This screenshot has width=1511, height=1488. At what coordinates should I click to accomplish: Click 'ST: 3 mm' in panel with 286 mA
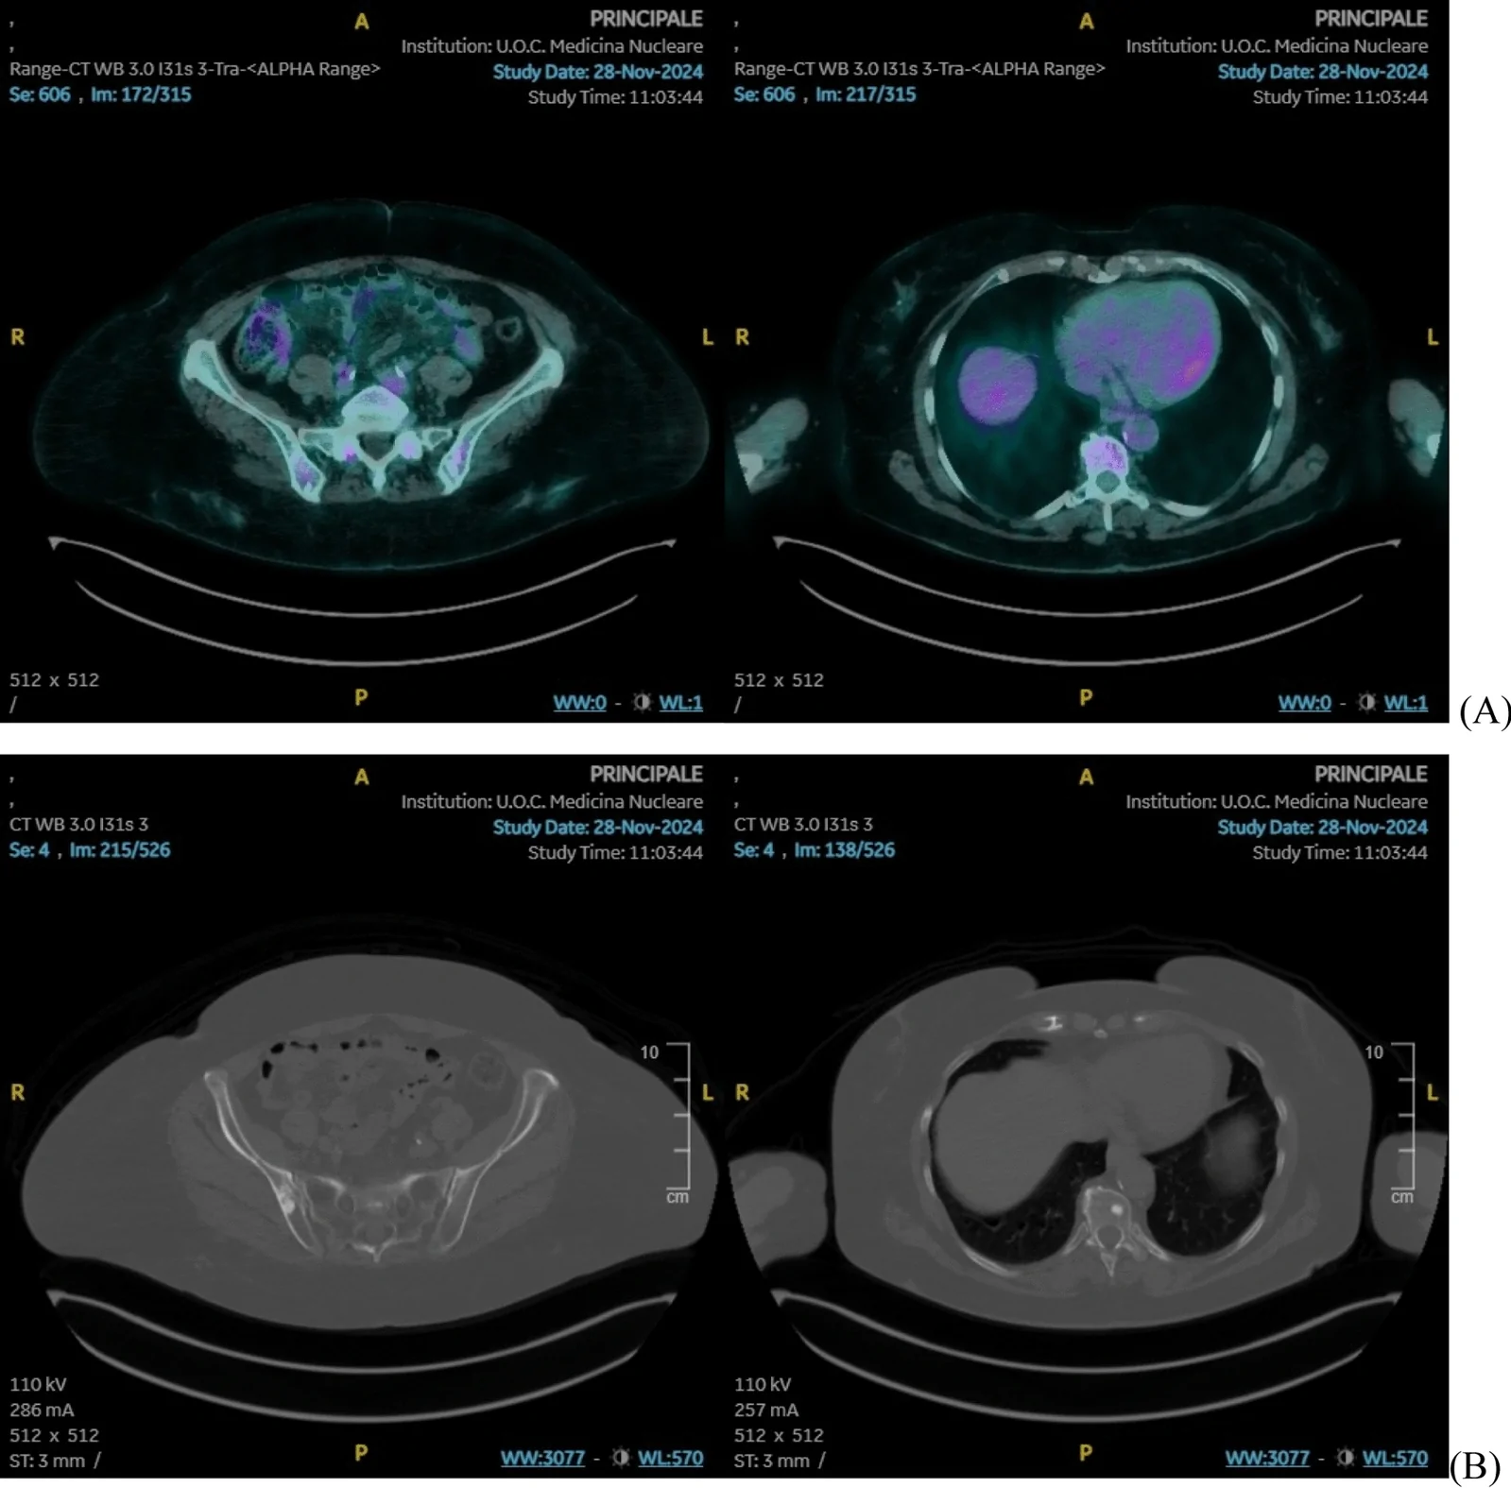click(x=47, y=1461)
